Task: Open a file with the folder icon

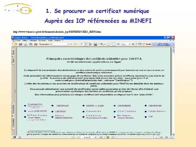Action: pos(15,44)
